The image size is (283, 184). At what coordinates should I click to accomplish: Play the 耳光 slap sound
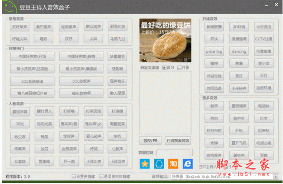click(x=20, y=124)
